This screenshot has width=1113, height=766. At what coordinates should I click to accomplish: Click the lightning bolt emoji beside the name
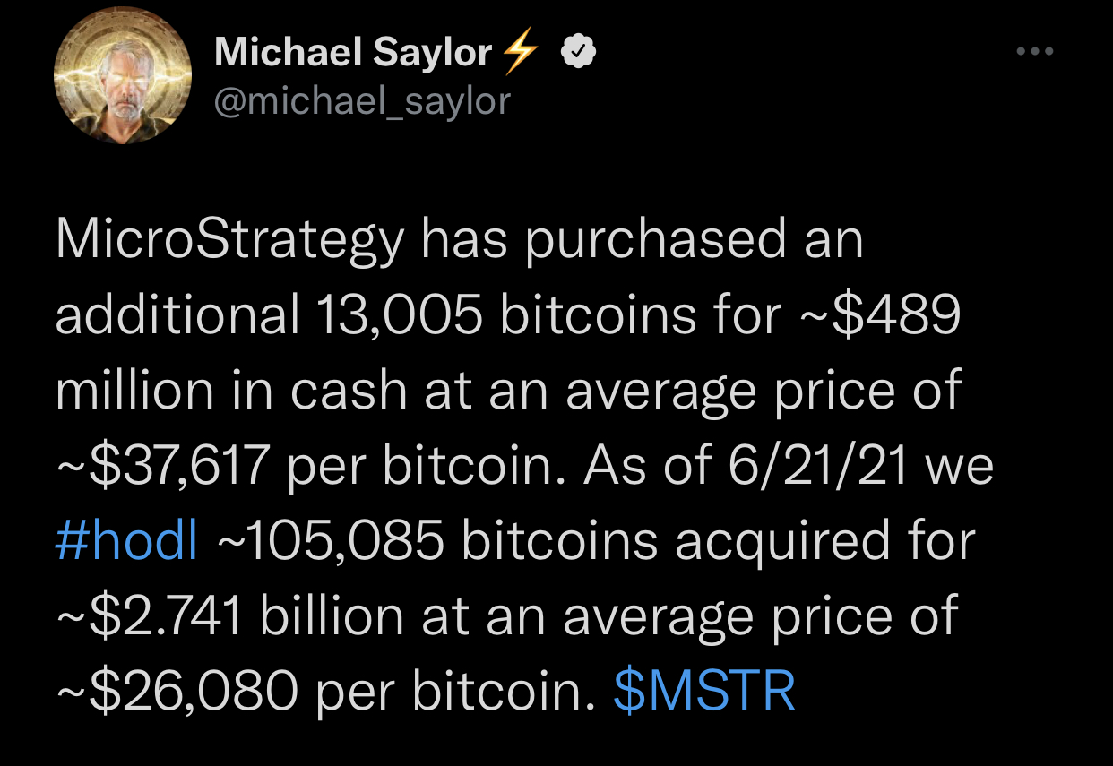(x=520, y=54)
